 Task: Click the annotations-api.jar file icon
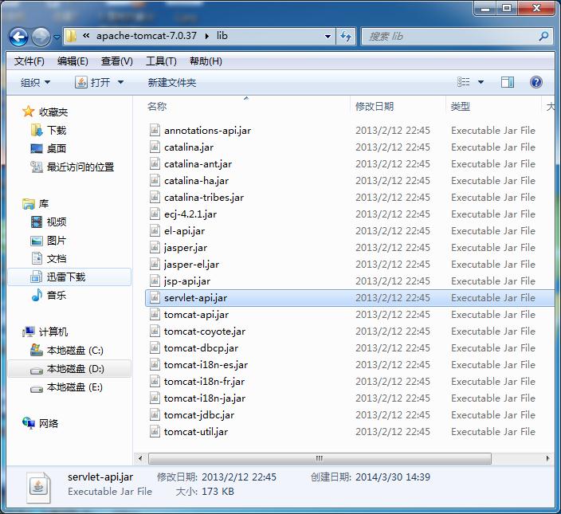155,130
